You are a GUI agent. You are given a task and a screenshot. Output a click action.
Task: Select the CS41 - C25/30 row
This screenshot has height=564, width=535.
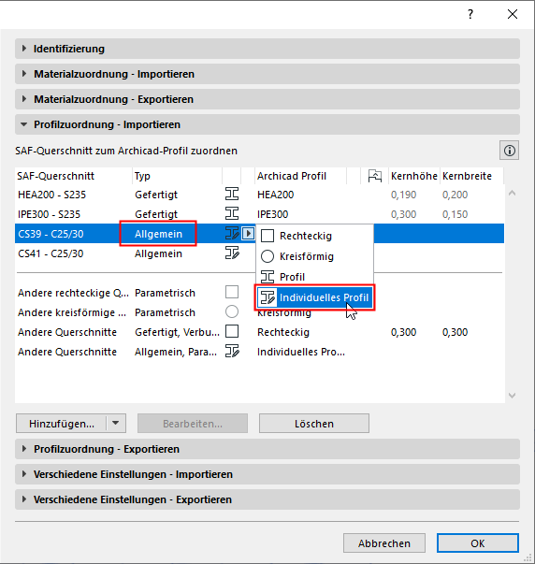pyautogui.click(x=259, y=253)
